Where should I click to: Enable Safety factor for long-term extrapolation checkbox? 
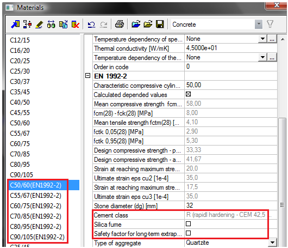click(188, 233)
